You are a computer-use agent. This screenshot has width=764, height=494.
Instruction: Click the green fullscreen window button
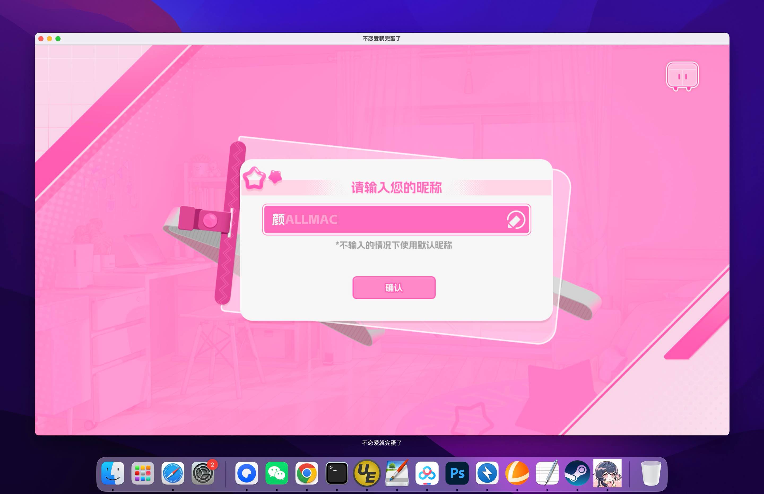(58, 39)
